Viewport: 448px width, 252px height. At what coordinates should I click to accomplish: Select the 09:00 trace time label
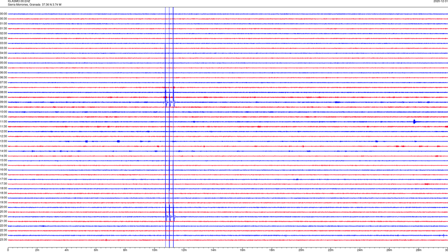click(3, 102)
